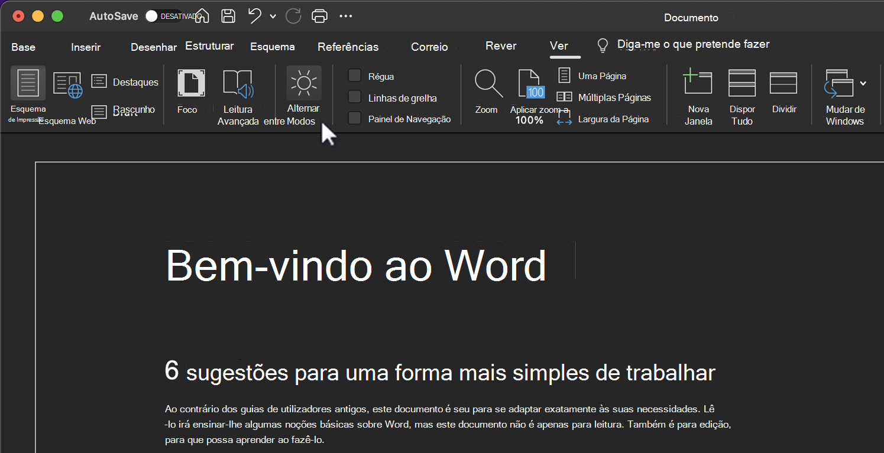Click Diga-me o que pretende fazer field
The image size is (884, 453).
point(694,44)
